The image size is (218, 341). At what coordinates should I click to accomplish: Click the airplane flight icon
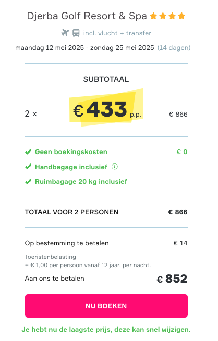tap(65, 33)
